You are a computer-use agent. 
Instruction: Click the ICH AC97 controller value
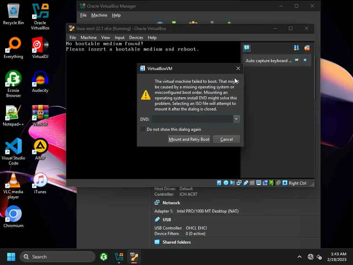coord(188,194)
